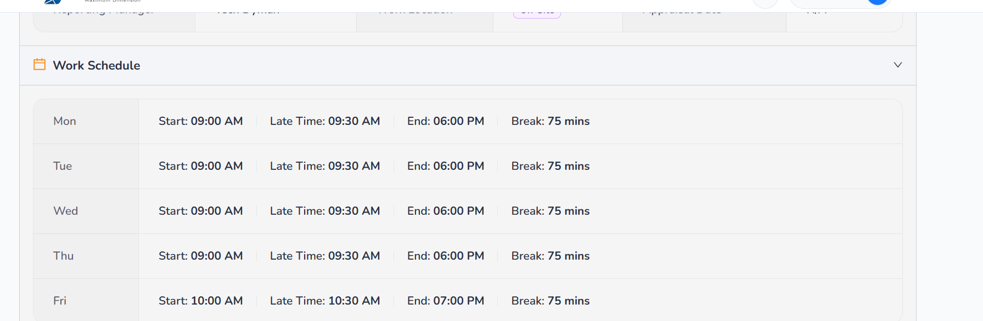This screenshot has width=983, height=321.
Task: Click Friday's Start 10:00 AM value
Action: (216, 301)
